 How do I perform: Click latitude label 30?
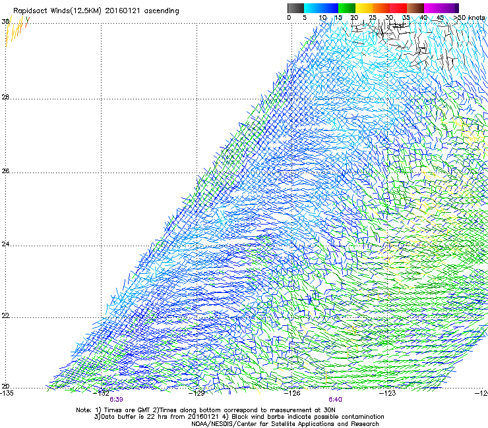pos(5,22)
